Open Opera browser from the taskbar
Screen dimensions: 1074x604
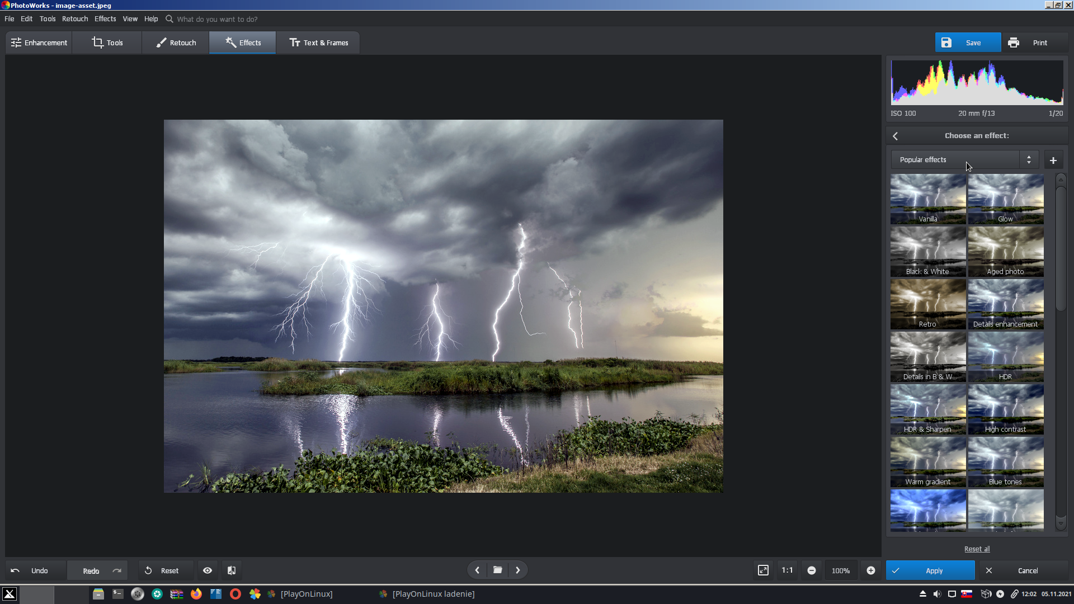coord(235,594)
